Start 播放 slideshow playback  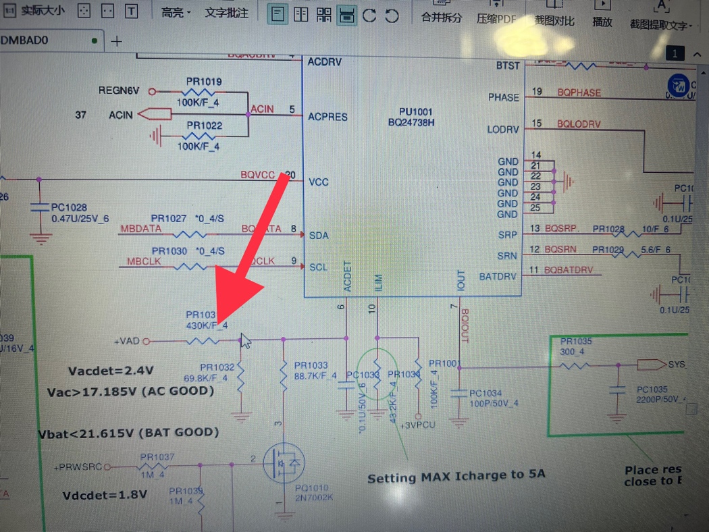click(x=602, y=21)
